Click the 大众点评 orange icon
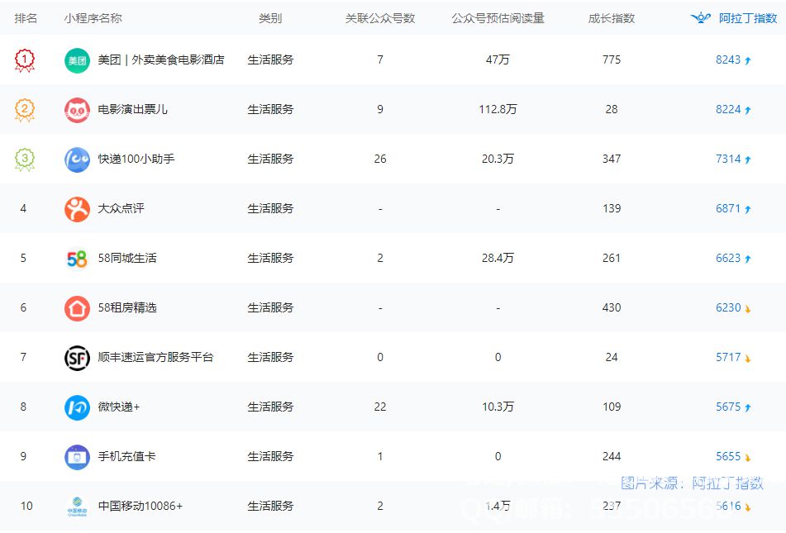The image size is (786, 533). (x=77, y=210)
